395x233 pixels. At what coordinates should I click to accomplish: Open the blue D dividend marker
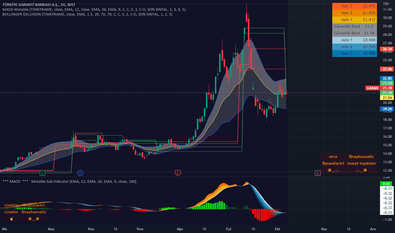pos(80,173)
